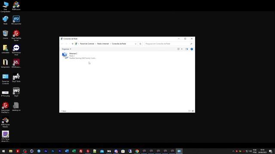The height and width of the screenshot is (154, 275).
Task: Open the Organizar dropdown menu
Action: point(66,49)
